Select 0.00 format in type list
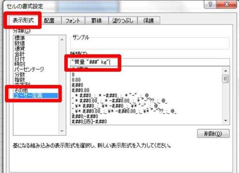The height and width of the screenshot is (173, 239). tap(76, 80)
